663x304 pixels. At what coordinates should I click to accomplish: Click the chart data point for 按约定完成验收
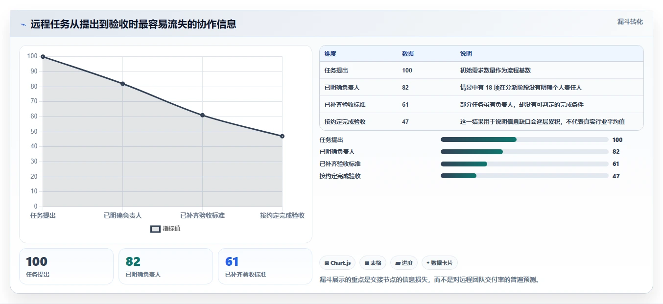tap(282, 136)
